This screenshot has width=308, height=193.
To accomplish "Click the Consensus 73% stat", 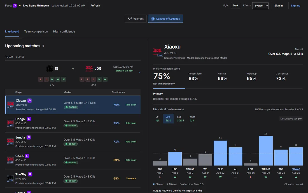I will [x=281, y=79].
